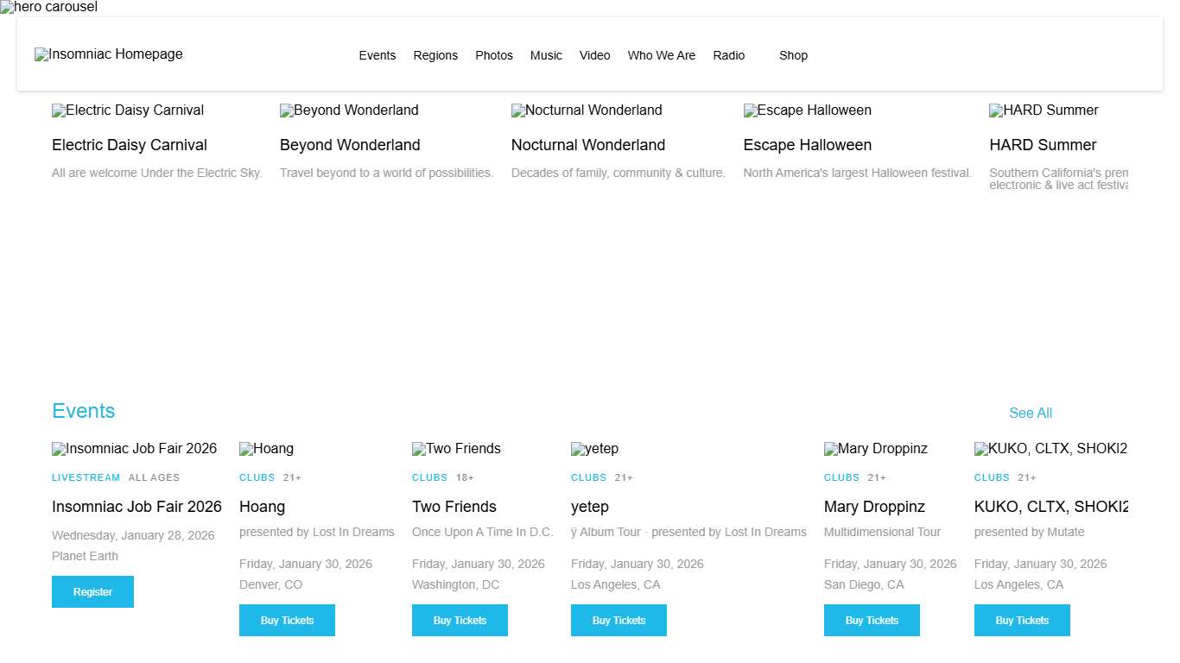Open the Regions navigation menu
The height and width of the screenshot is (663, 1180).
435,55
